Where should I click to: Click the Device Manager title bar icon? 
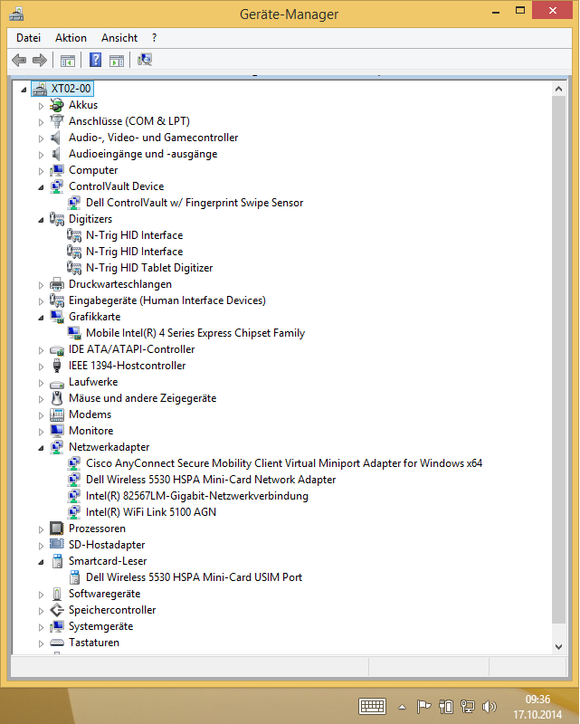[16, 14]
